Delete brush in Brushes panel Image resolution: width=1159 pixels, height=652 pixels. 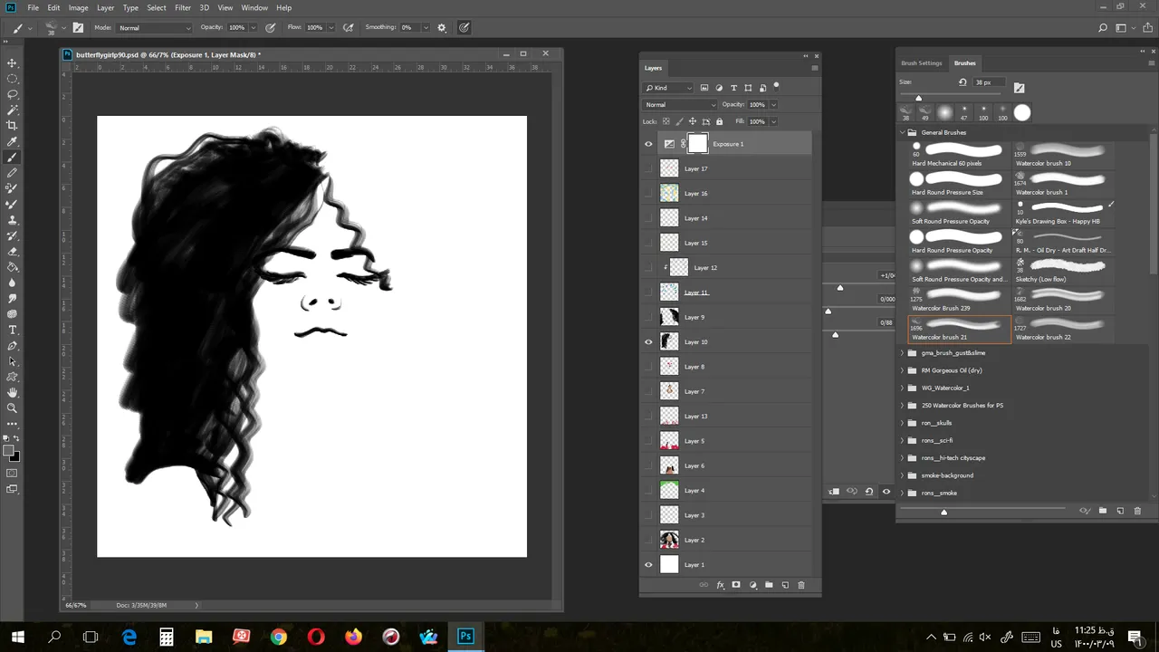1137,511
